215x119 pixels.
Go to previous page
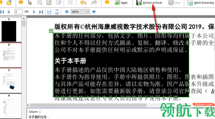[x=9, y=12]
